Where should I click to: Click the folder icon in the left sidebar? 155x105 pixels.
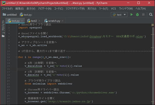(x=3, y=36)
